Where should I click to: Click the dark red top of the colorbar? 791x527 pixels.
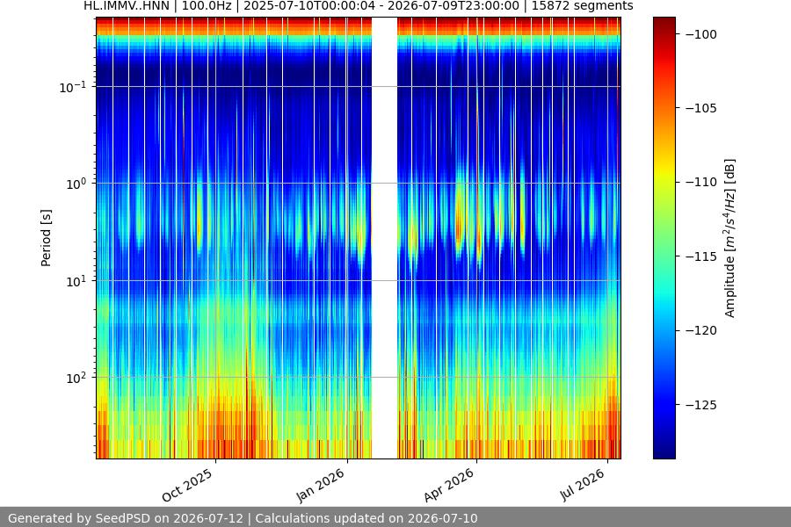[x=664, y=23]
